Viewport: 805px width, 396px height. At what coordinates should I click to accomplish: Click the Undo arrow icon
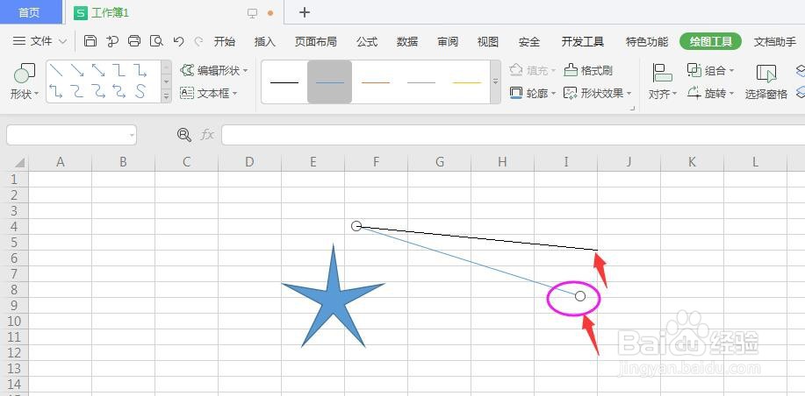point(179,41)
